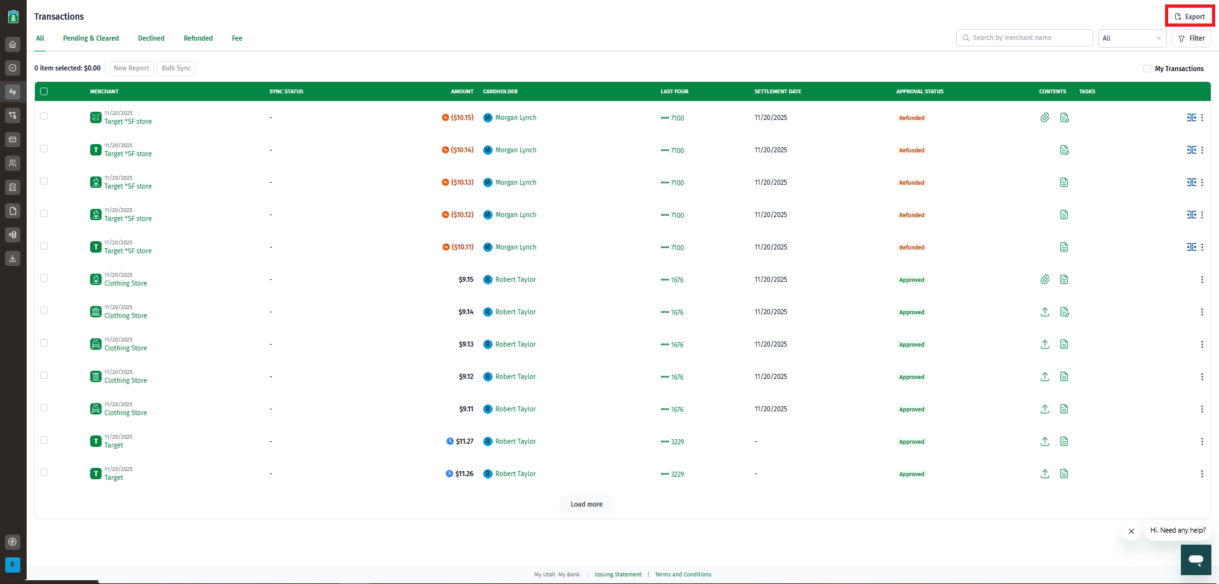
Task: Click the New Report button
Action: pos(131,68)
